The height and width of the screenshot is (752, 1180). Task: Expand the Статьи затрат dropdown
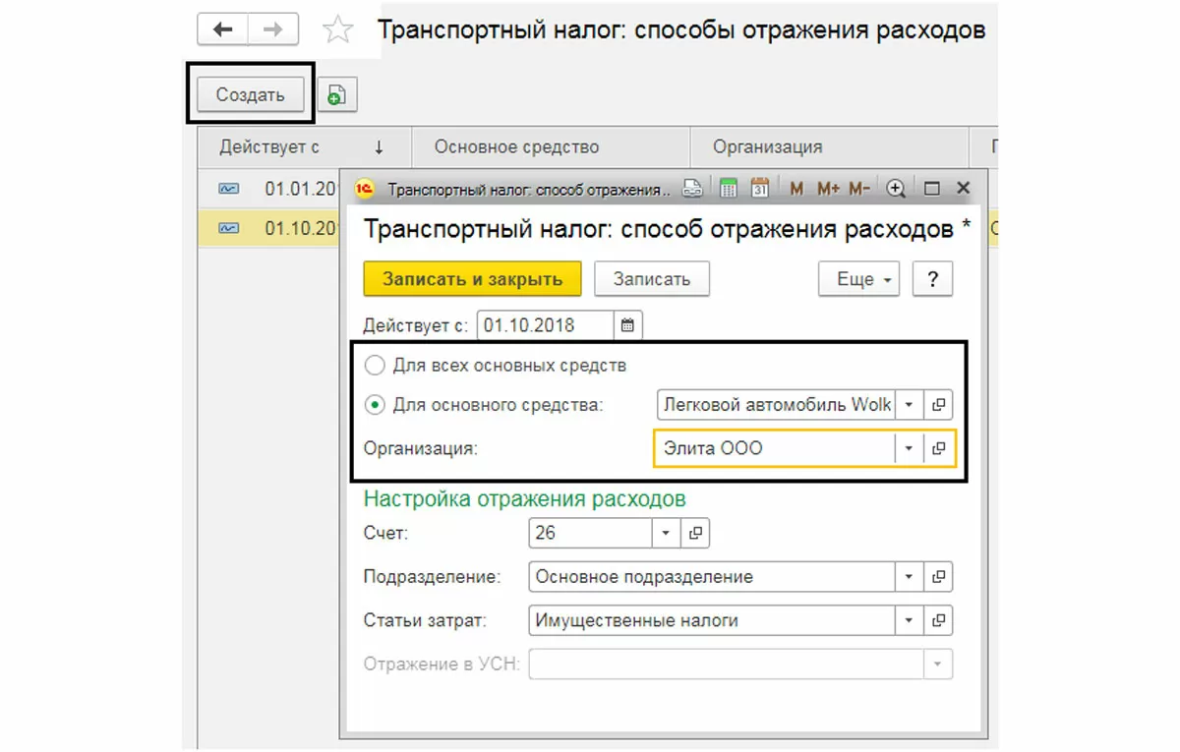pos(910,620)
